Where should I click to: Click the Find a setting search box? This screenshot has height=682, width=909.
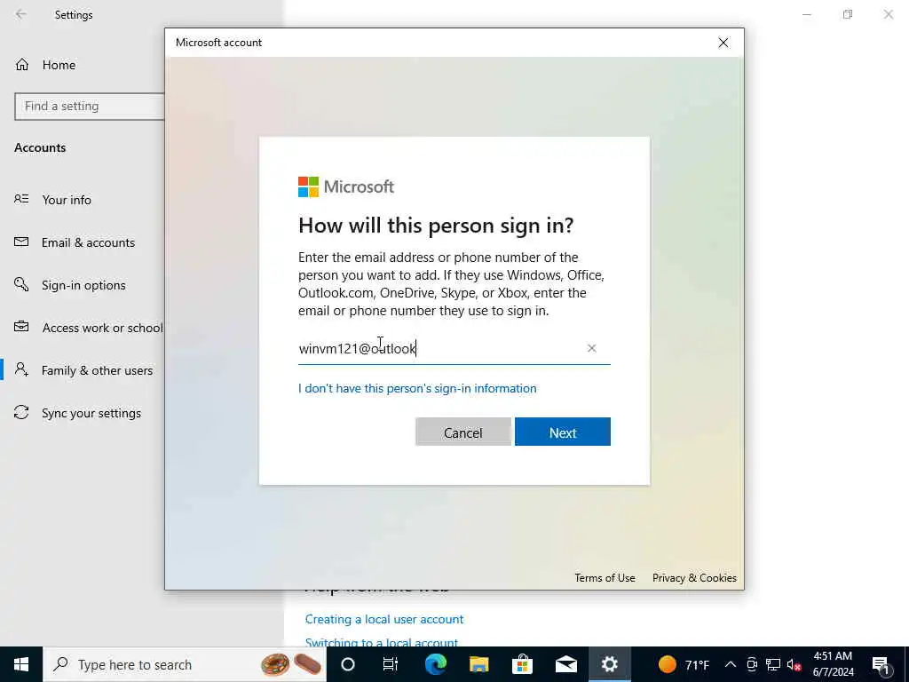90,107
